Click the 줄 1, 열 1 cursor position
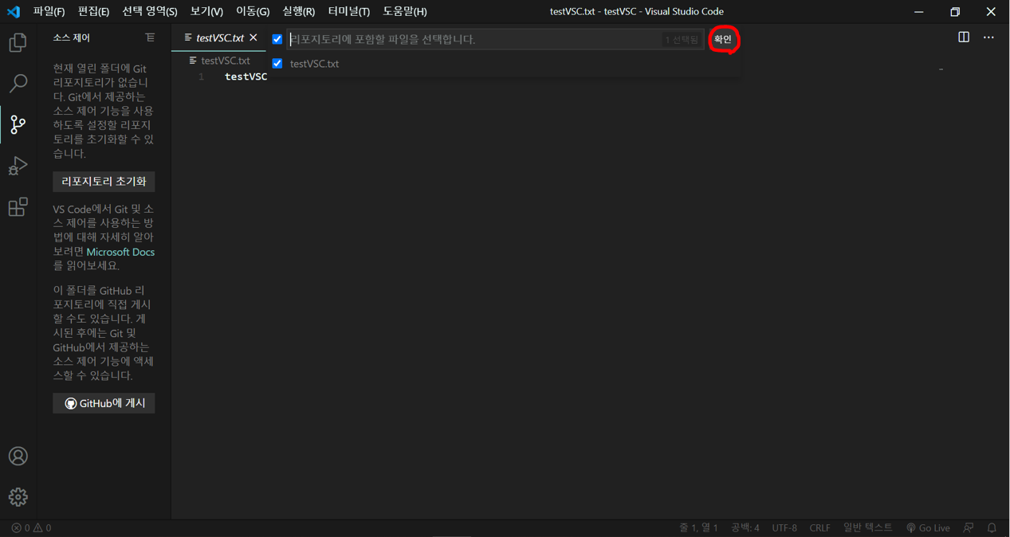Image resolution: width=1010 pixels, height=537 pixels. 698,527
